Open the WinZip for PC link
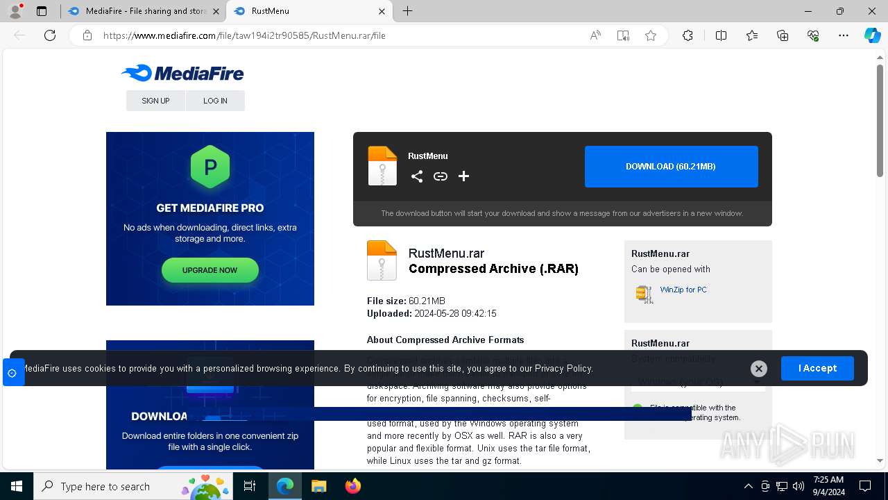888x500 pixels. (x=683, y=290)
